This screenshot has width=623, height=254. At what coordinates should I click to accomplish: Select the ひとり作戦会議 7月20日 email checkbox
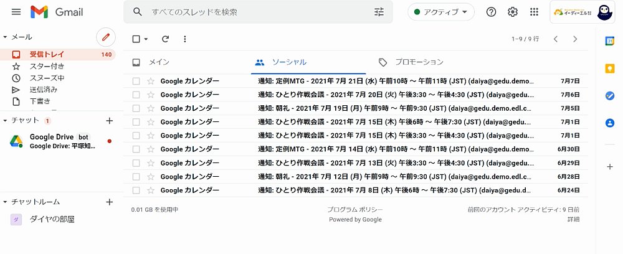point(136,95)
